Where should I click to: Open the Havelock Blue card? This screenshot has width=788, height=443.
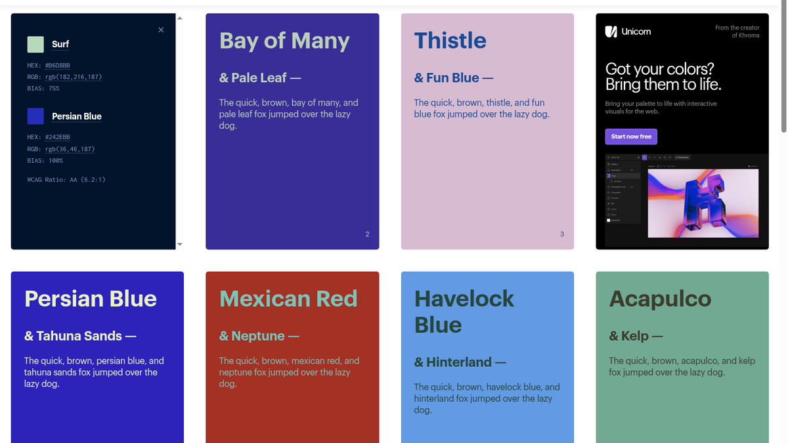pyautogui.click(x=487, y=357)
